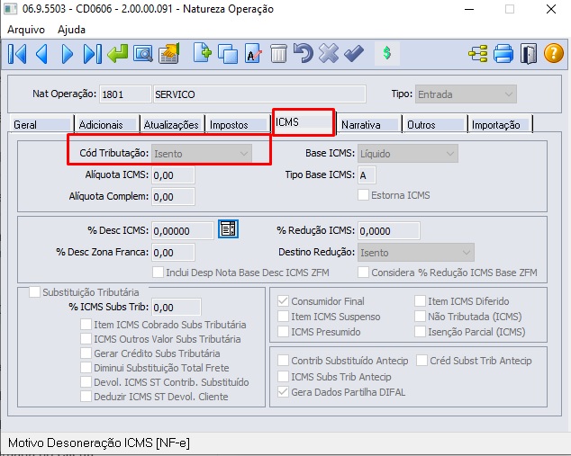Cancel with the X toolbar icon
This screenshot has height=456, width=571.
329,53
